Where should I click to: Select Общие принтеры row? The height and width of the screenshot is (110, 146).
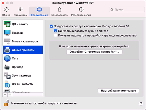tap(23, 50)
